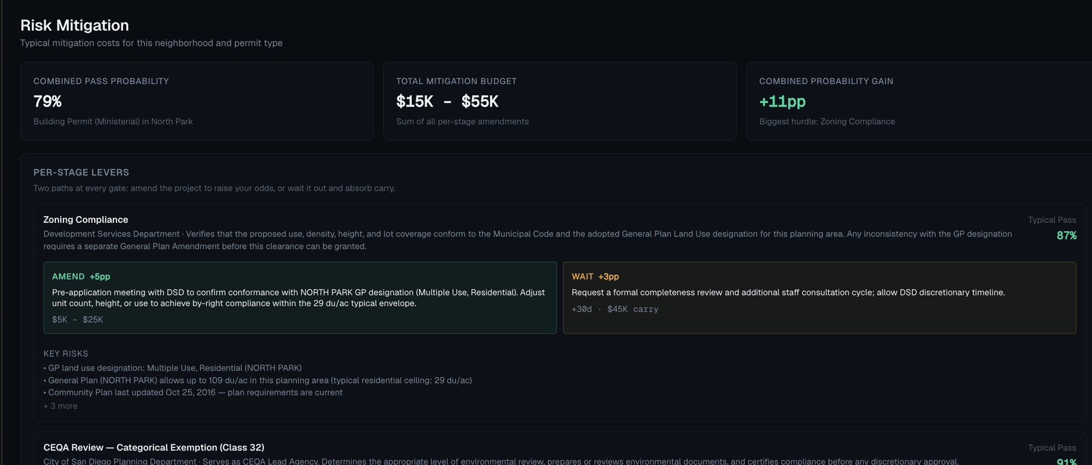Screen dimensions: 1092x465
Task: Click the '109 du/ac' General Plan risk item
Action: [x=258, y=380]
